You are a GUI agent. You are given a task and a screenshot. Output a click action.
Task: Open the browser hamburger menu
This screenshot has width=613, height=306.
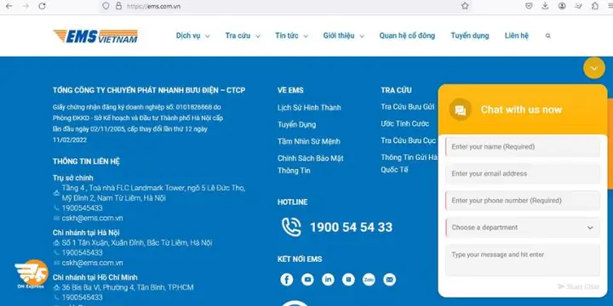pyautogui.click(x=610, y=6)
